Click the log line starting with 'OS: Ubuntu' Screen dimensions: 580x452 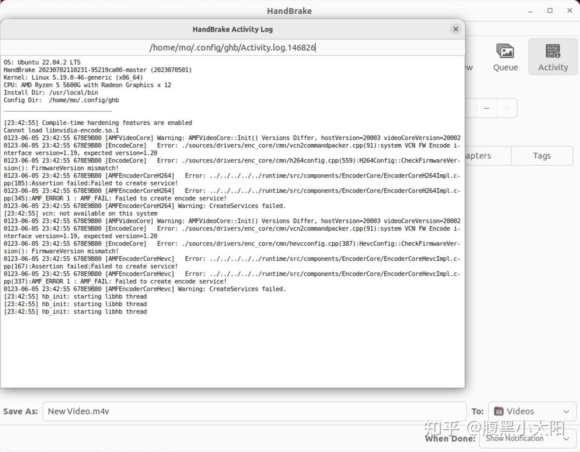pos(41,62)
